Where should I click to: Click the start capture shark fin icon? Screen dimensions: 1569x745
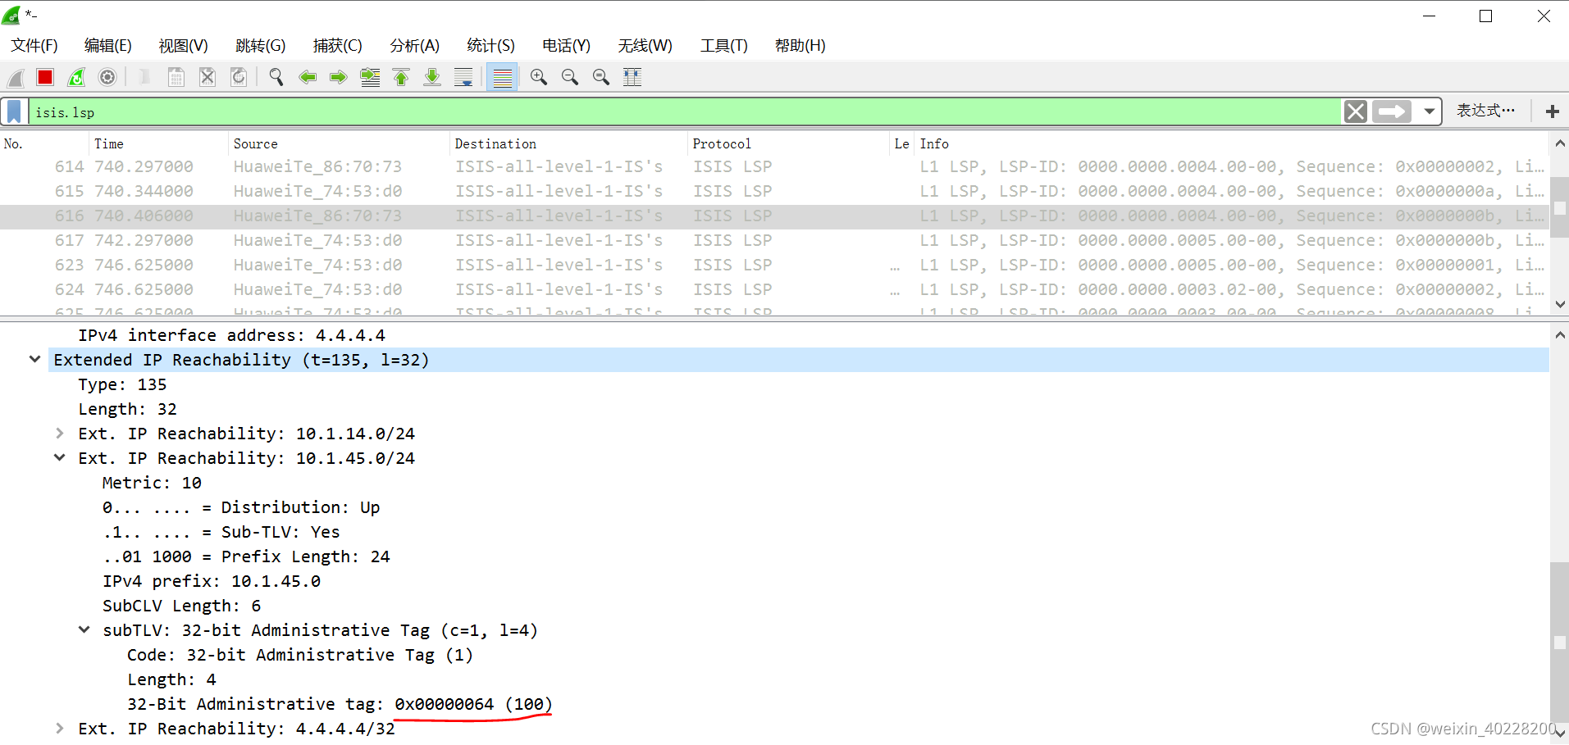point(16,78)
